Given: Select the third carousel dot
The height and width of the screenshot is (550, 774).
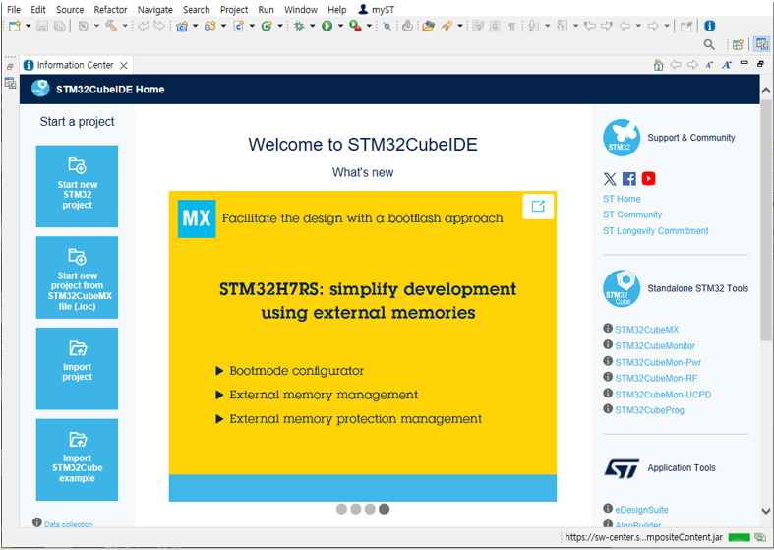Looking at the screenshot, I should point(370,509).
